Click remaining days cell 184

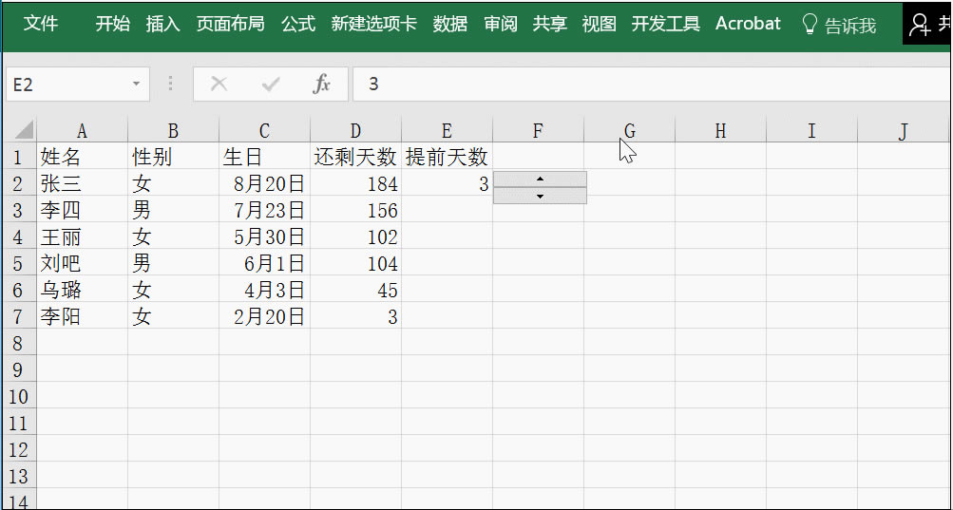pos(355,183)
